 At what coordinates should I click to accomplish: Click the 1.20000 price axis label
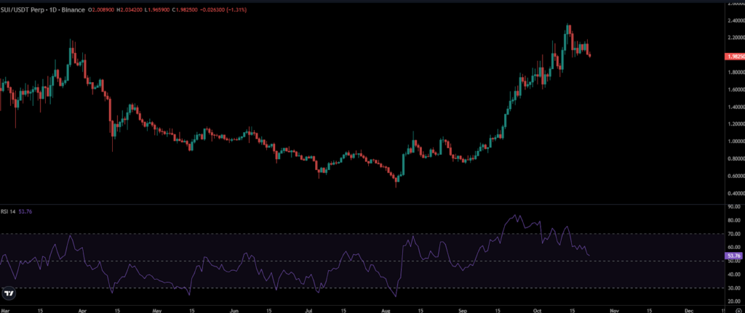pos(735,124)
